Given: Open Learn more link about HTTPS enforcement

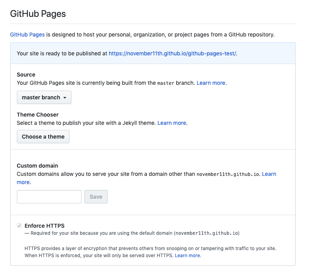Looking at the screenshot, I should 187,256.
